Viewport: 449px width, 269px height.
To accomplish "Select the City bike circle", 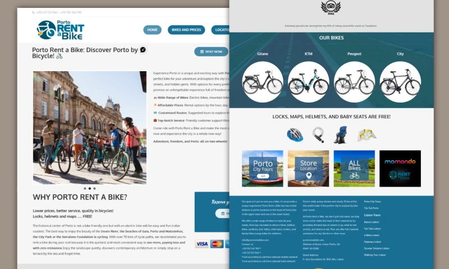I will pos(400,82).
